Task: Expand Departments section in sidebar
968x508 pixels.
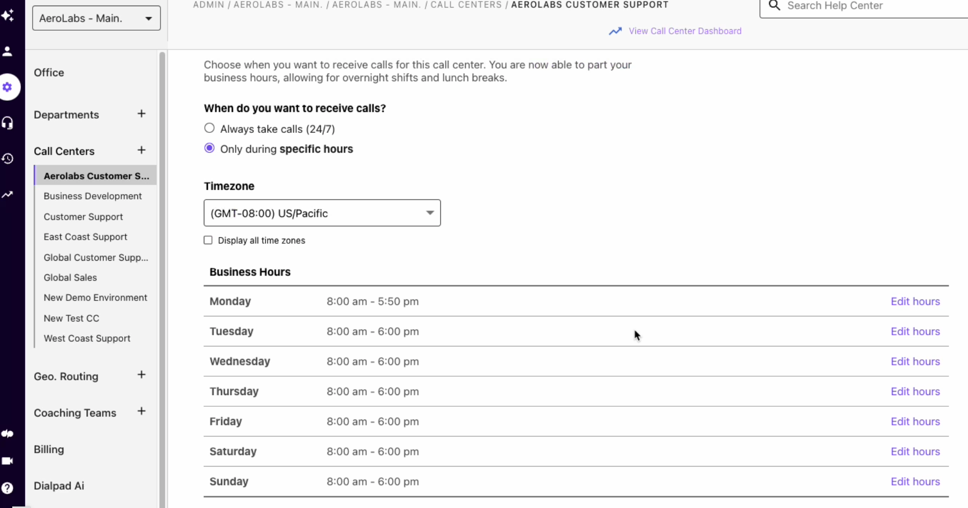Action: click(x=66, y=114)
